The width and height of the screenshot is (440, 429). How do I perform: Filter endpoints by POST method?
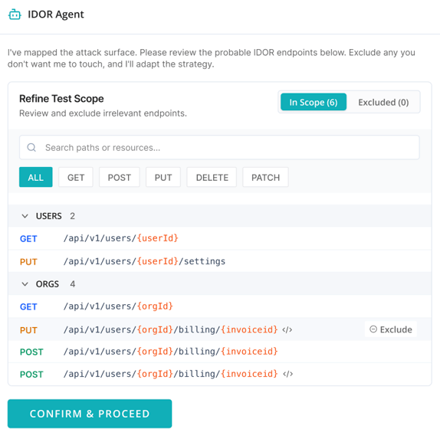[x=120, y=177]
